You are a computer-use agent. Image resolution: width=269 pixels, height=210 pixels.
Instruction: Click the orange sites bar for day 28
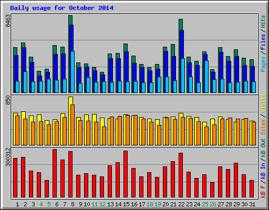pos(230,131)
